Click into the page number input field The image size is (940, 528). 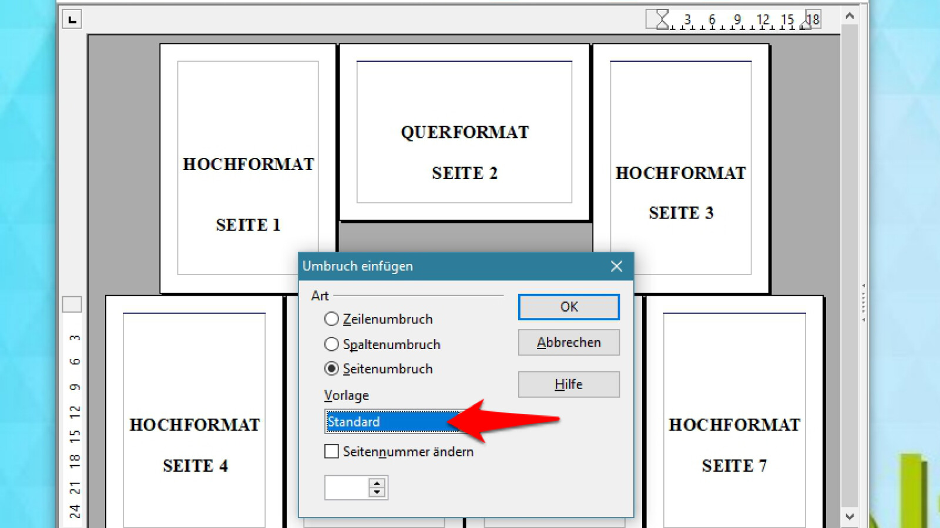(x=347, y=488)
